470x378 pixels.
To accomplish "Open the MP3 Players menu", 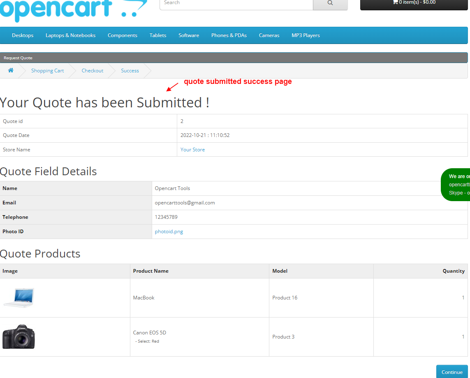I will tap(306, 35).
